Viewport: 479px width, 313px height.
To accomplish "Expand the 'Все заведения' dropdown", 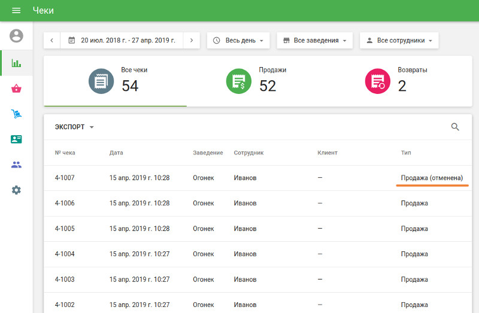I will click(316, 41).
